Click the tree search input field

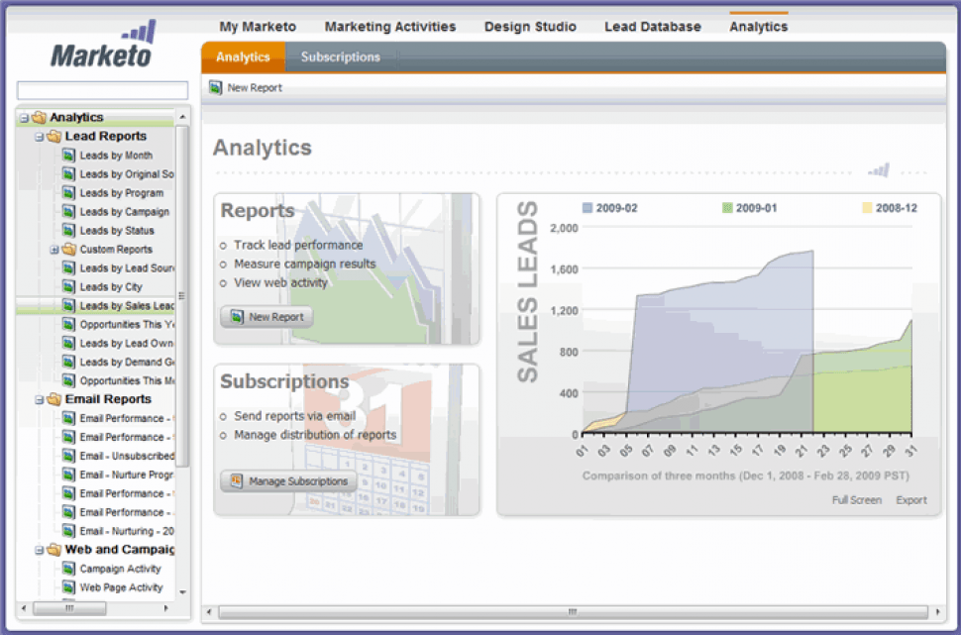(102, 90)
